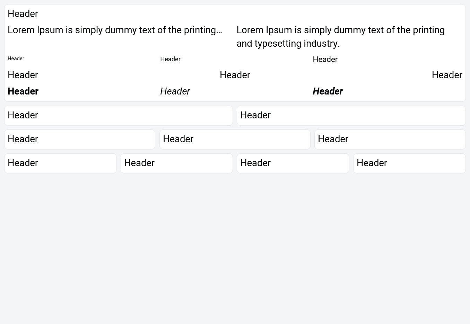This screenshot has height=324, width=470.
Task: Select the center-aligned Header text
Action: click(235, 75)
